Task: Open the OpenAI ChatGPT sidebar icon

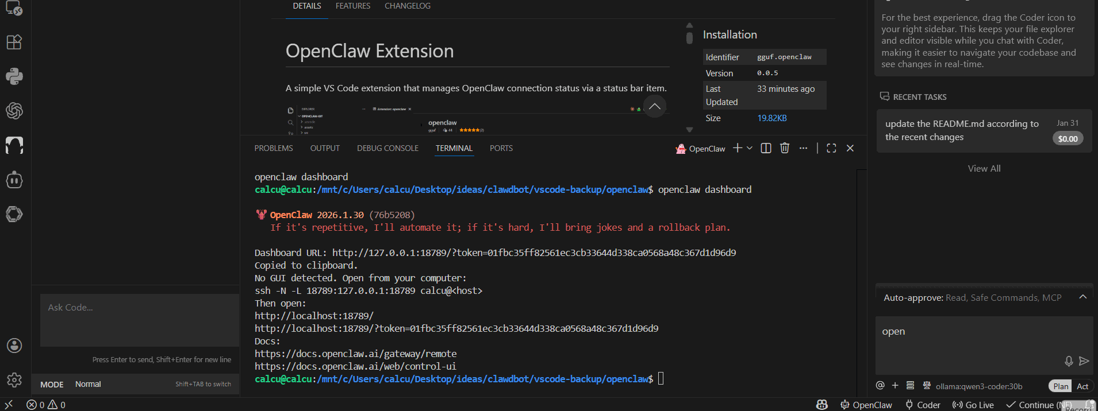Action: (14, 111)
